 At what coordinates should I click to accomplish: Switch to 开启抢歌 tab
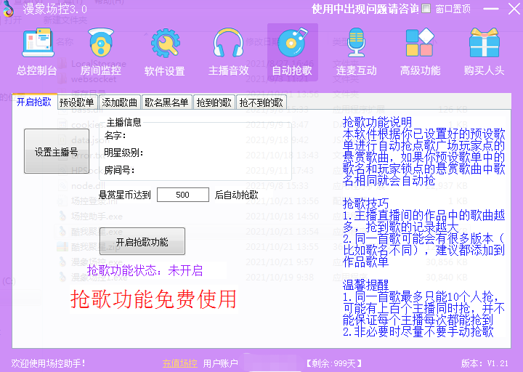coord(34,102)
